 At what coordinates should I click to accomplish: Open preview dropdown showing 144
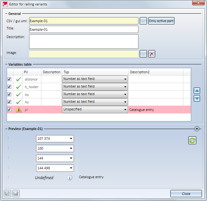coord(55,158)
